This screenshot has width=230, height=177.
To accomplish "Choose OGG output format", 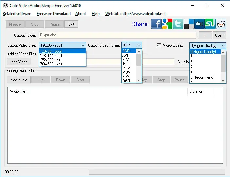I will click(x=129, y=81).
